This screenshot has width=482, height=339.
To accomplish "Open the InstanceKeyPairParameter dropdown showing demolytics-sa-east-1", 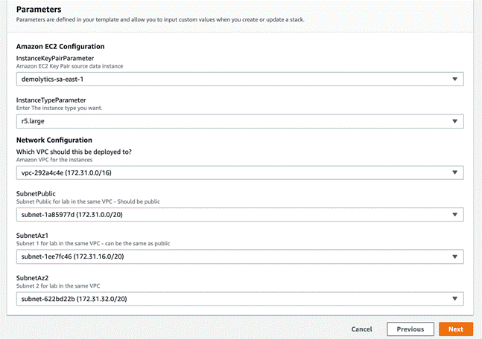I will pos(240,79).
